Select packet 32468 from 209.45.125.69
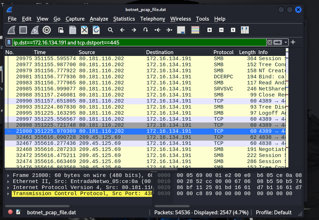Viewport: 319px width, 220px height. coord(107,149)
